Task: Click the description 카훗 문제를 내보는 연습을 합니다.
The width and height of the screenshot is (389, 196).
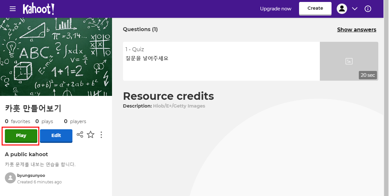Action: (x=40, y=164)
